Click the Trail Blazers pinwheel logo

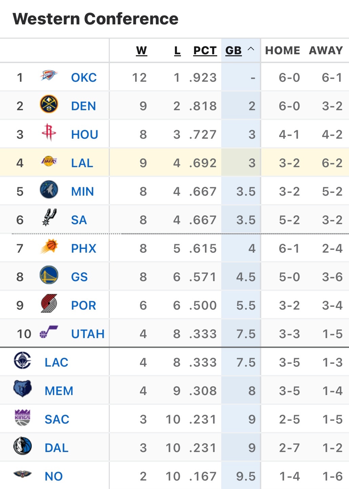49,304
